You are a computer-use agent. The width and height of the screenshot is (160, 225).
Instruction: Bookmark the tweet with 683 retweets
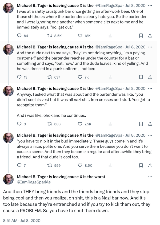click(141, 124)
